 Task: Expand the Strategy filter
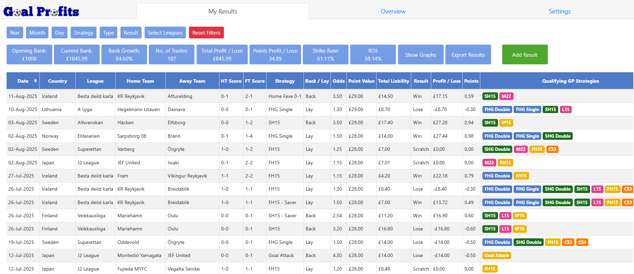point(83,33)
